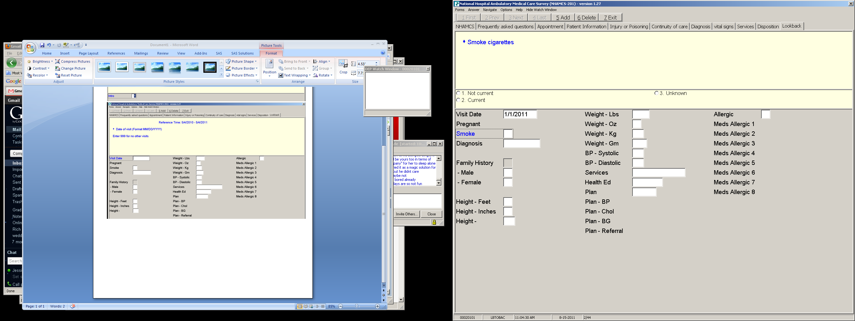Select the '3. Unknown' radio option
Screen dimensions: 855x321
[x=657, y=93]
